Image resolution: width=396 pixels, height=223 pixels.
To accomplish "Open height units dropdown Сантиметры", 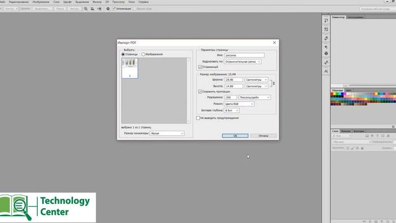I will 256,86.
